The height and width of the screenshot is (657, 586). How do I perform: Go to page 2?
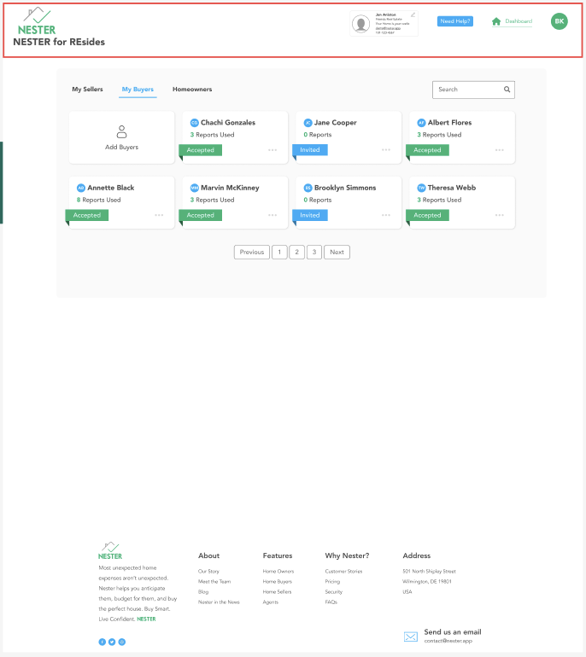click(297, 253)
